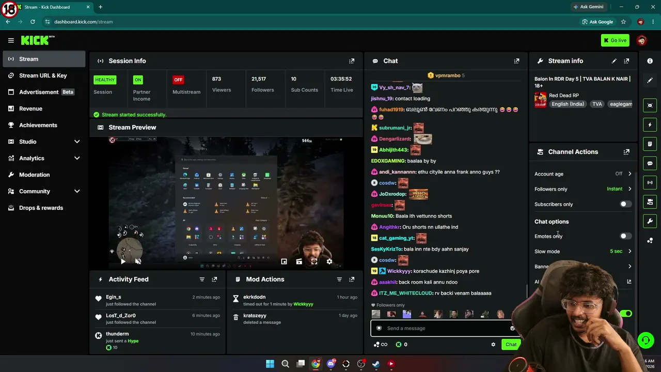
Task: Click the TVA stream tag
Action: tap(597, 104)
